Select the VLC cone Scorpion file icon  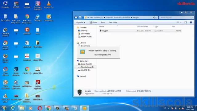click(49, 5)
